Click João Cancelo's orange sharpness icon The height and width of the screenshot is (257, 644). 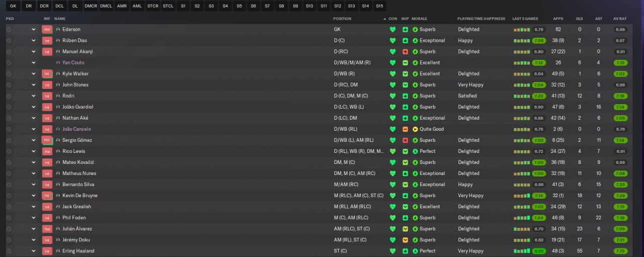pos(405,129)
